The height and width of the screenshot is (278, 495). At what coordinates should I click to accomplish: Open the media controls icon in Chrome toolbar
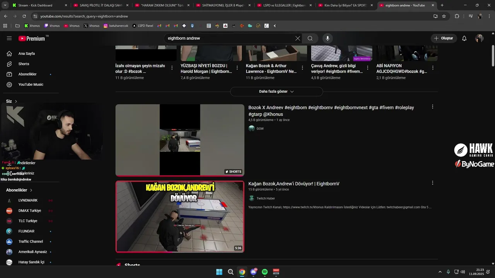tap(470, 16)
